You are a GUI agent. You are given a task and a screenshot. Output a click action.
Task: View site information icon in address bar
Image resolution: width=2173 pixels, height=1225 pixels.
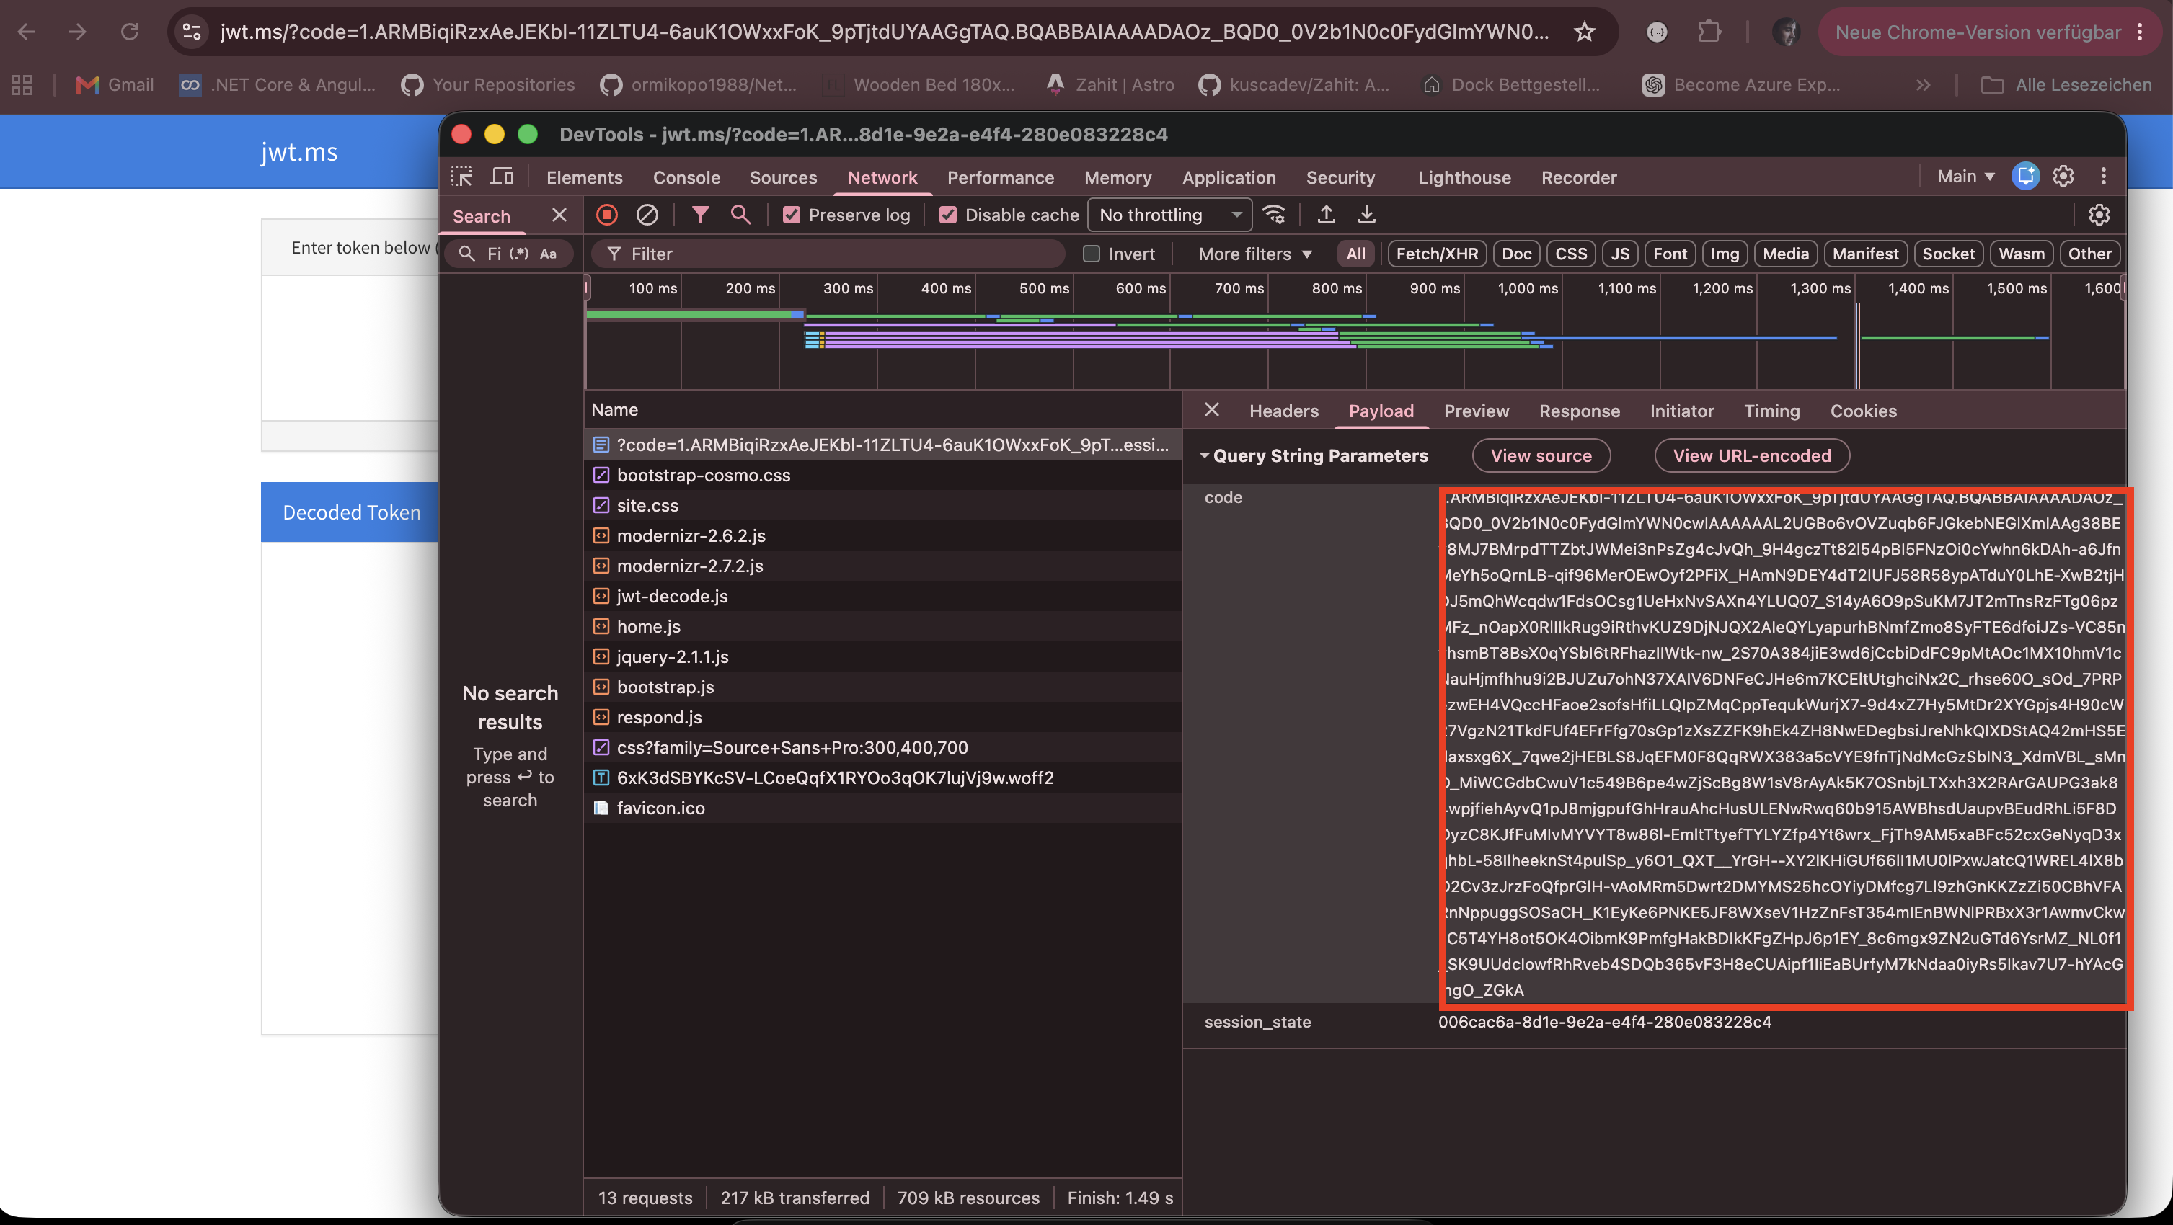click(192, 32)
